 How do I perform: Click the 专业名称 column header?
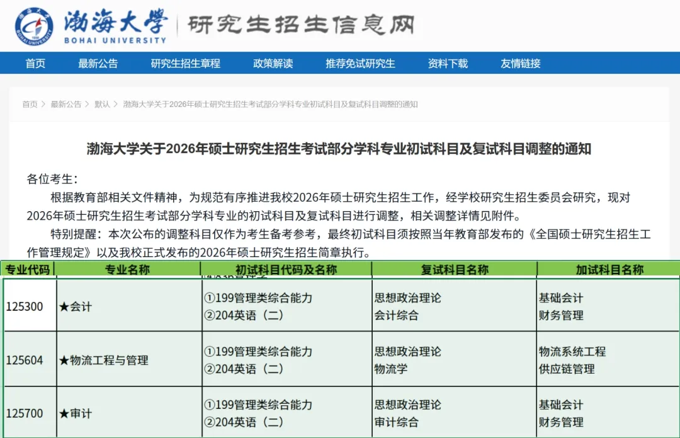(127, 270)
